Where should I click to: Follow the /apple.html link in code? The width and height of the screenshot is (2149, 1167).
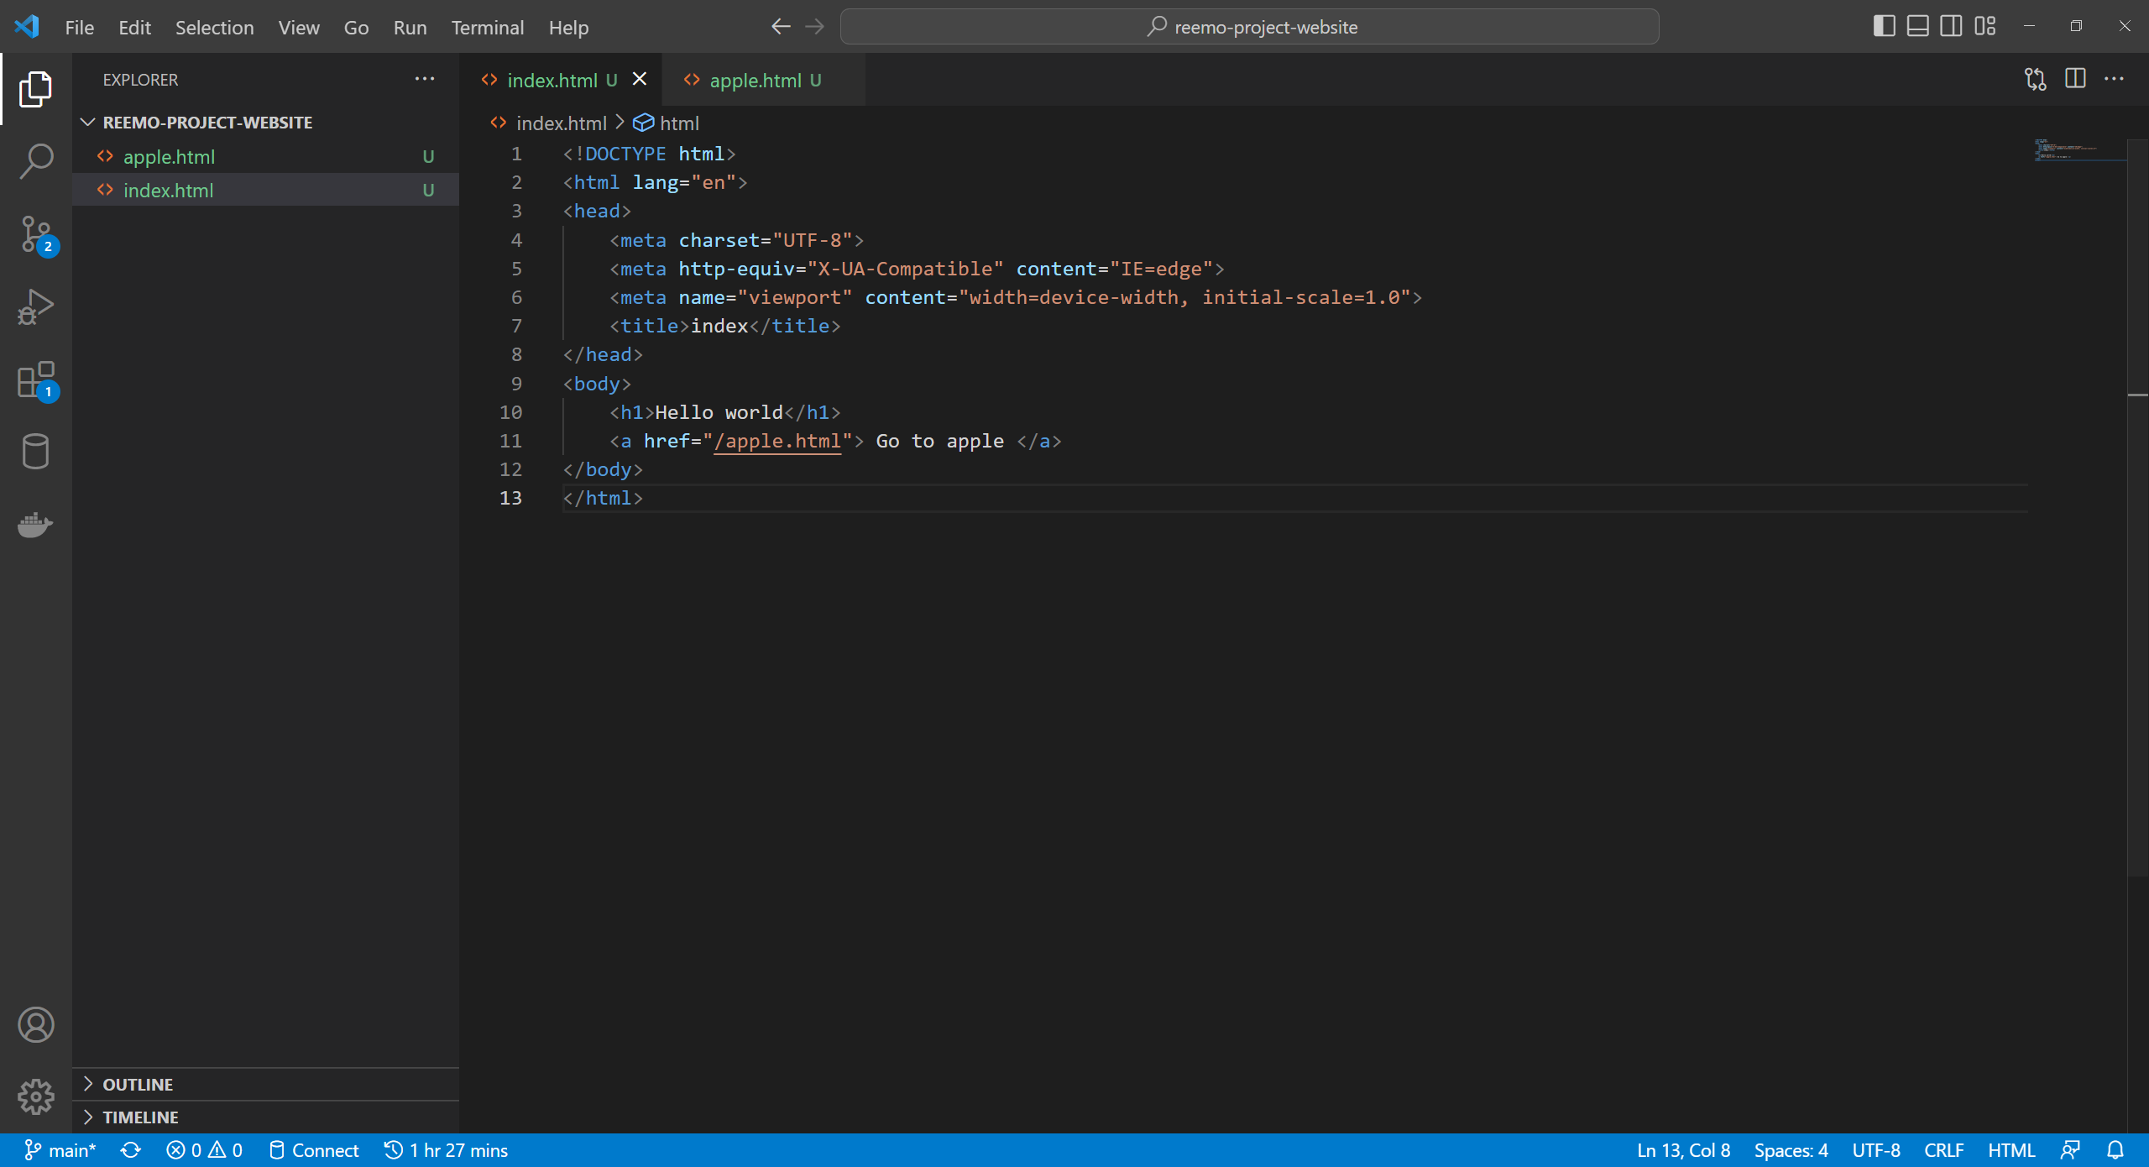click(777, 441)
